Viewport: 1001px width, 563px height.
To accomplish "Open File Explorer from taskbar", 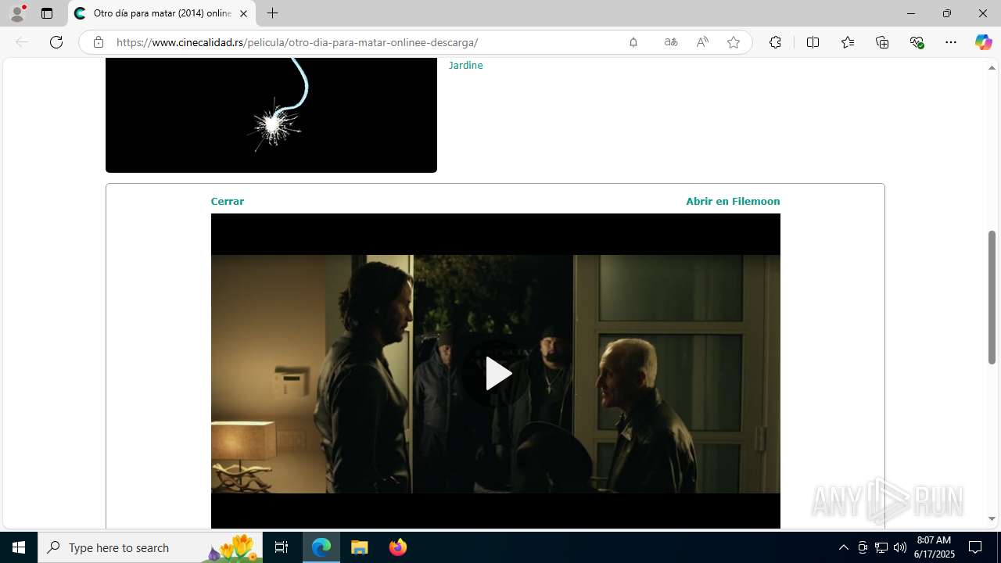I will coord(360,547).
